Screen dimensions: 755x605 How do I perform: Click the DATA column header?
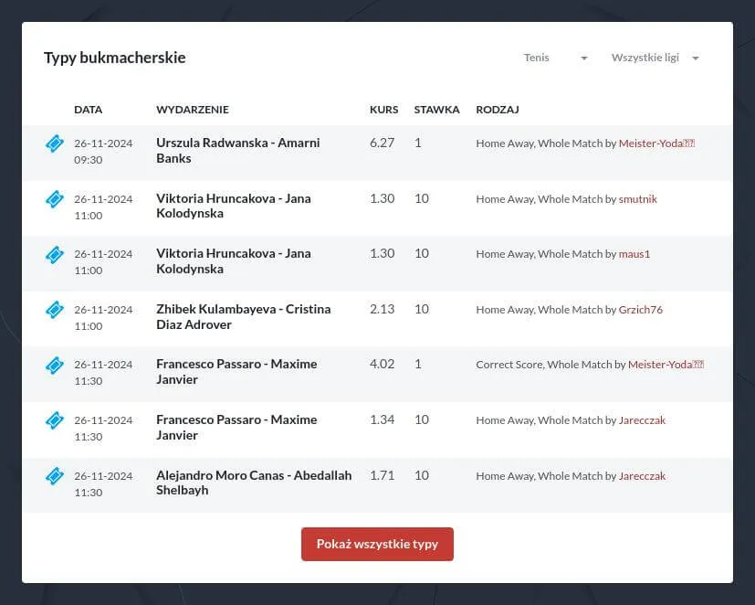point(88,110)
